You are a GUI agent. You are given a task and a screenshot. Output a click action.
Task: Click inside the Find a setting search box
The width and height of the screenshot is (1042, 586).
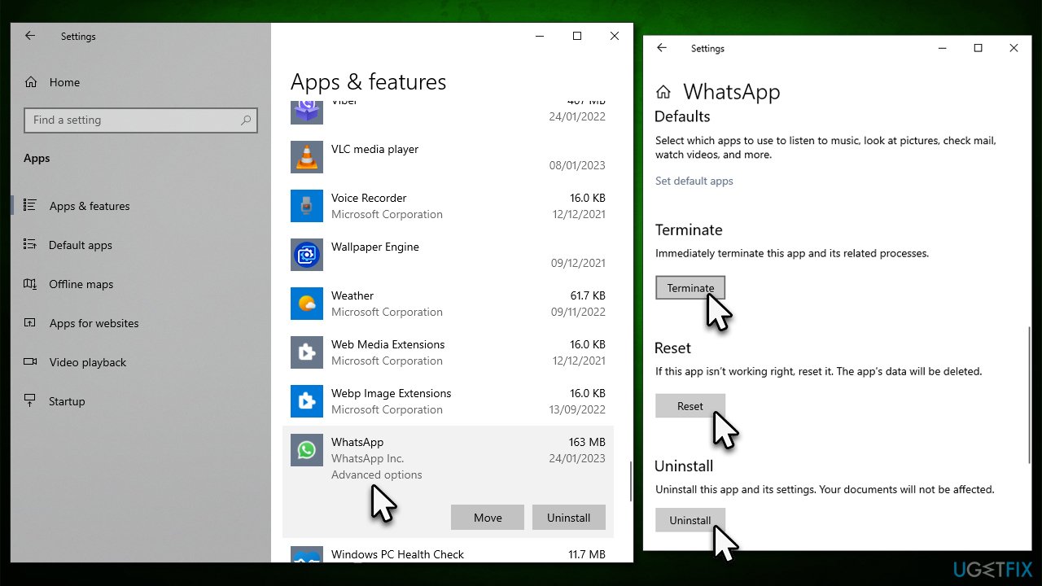[x=140, y=120]
